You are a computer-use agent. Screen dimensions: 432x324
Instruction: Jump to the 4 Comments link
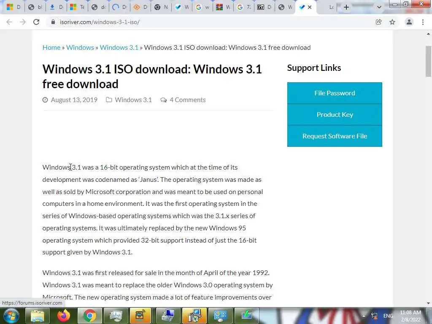pyautogui.click(x=188, y=100)
